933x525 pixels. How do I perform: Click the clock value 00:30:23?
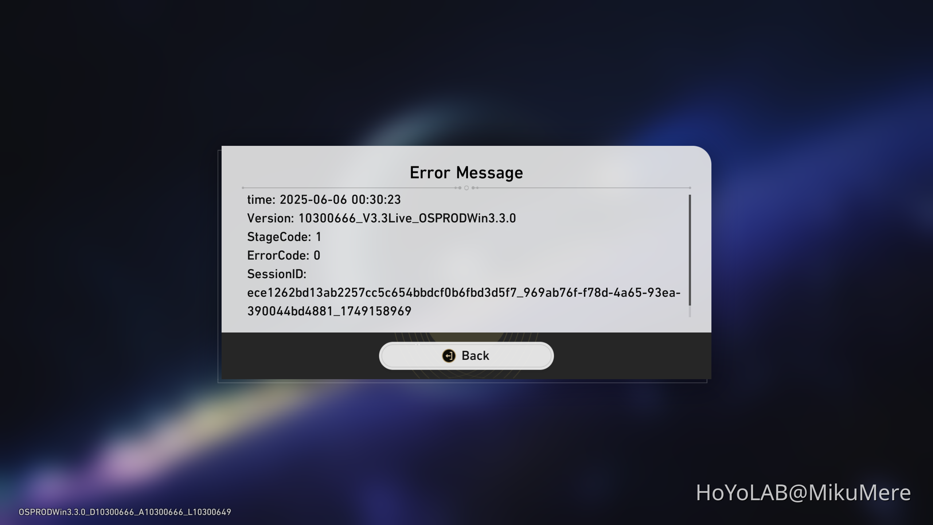[376, 199]
